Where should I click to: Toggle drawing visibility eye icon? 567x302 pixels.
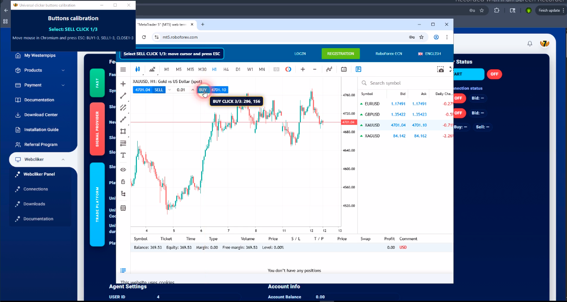point(123,170)
